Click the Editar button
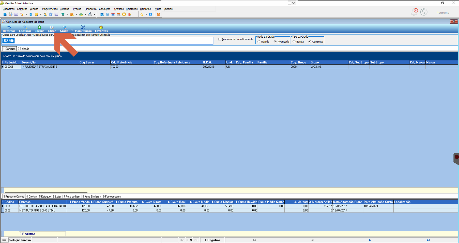Screen dimensions: 459x243 click(52, 29)
